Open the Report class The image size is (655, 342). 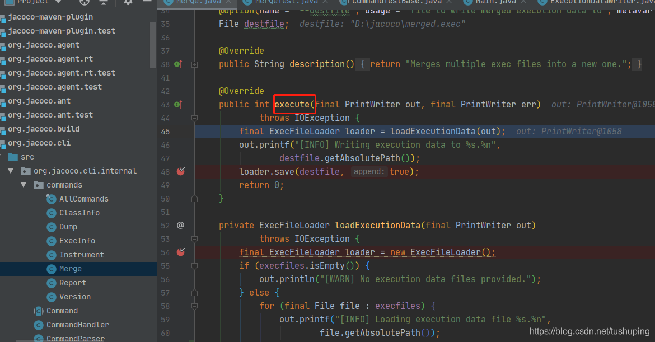(x=73, y=283)
